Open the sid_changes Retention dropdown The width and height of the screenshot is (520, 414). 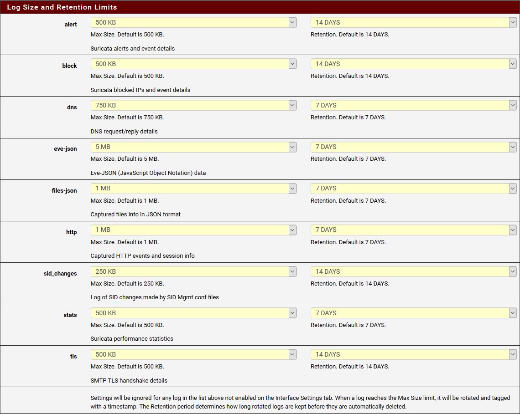click(x=413, y=271)
